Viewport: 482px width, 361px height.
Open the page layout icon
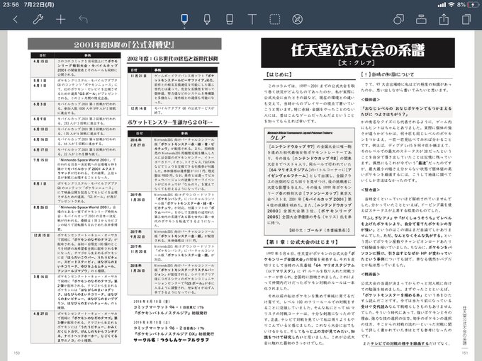tap(421, 19)
